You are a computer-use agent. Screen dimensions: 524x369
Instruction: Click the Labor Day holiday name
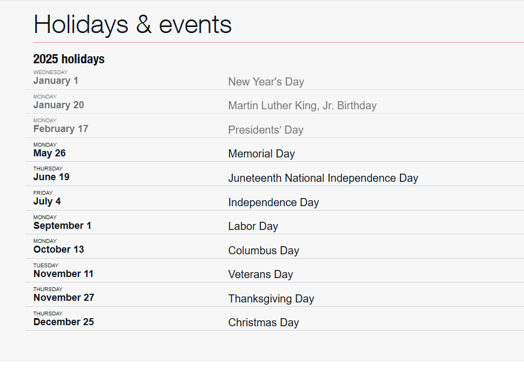point(253,226)
